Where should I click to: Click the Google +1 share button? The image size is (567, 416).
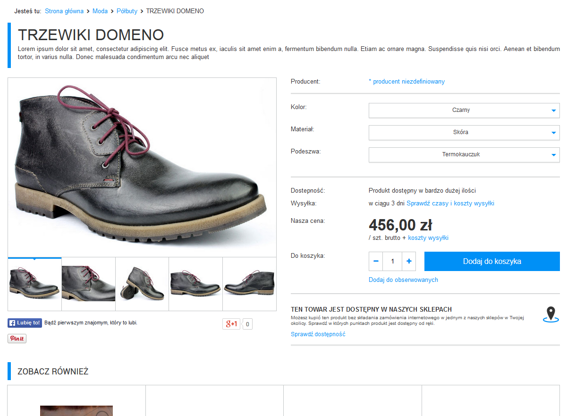tap(232, 324)
